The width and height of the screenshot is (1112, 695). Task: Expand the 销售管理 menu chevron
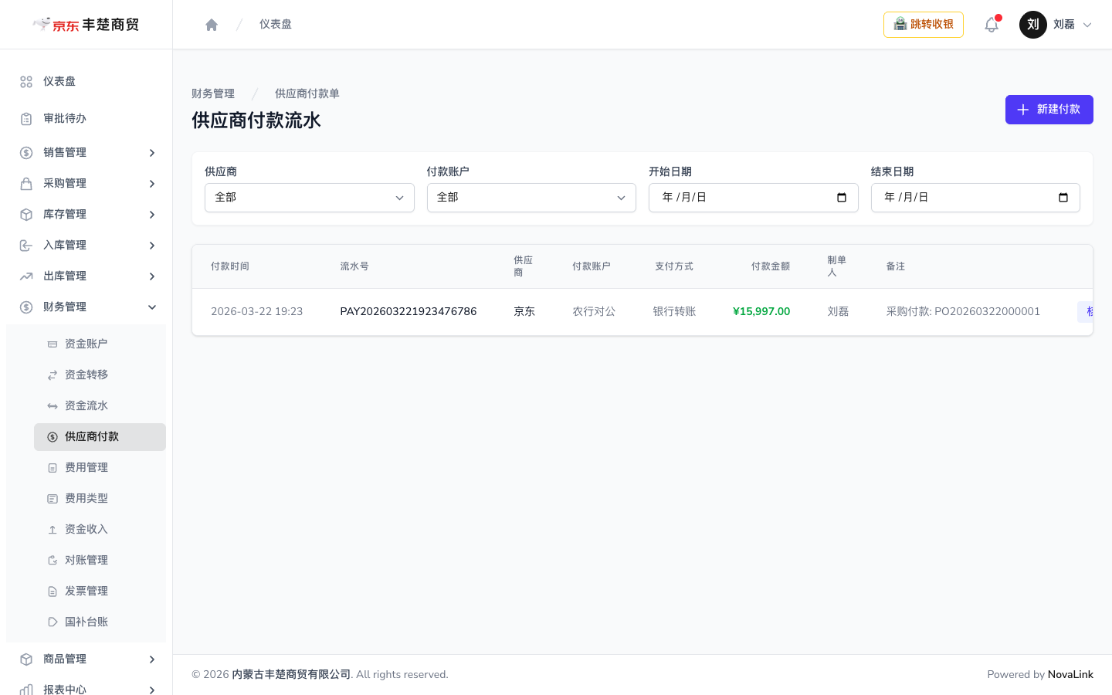point(152,153)
